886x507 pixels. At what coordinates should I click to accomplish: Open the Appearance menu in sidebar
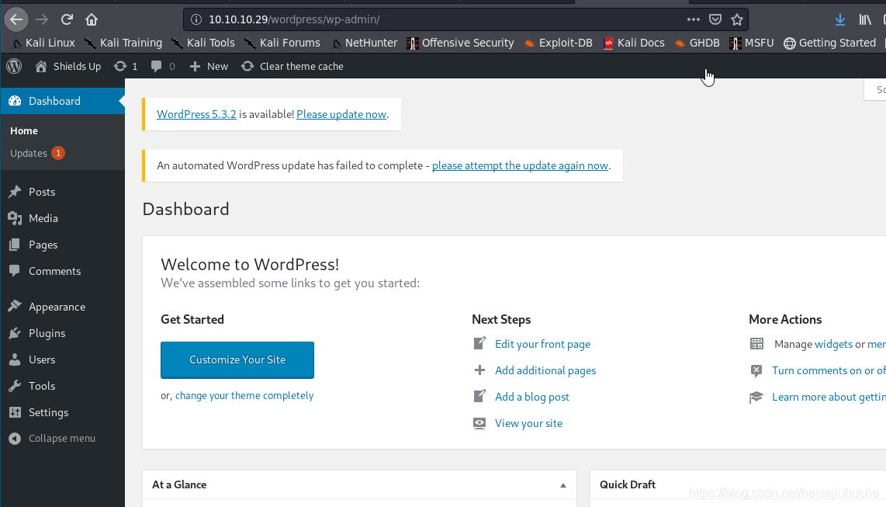click(x=62, y=307)
